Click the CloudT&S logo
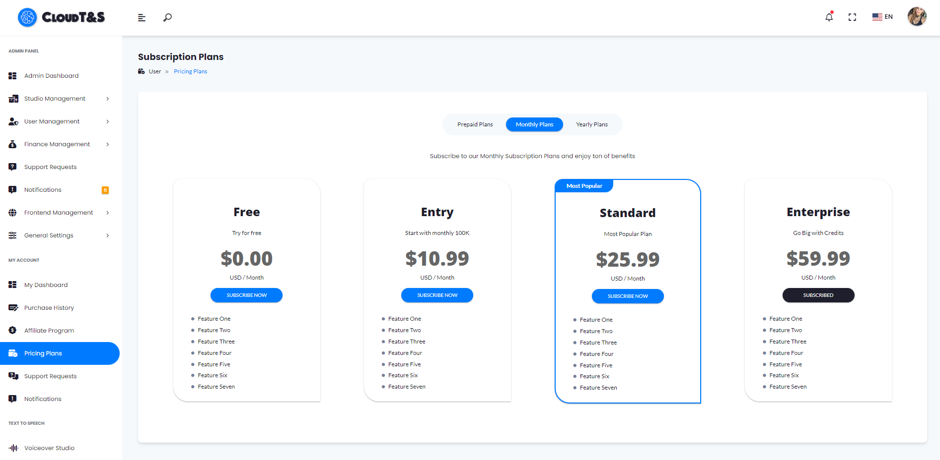Viewport: 940px width, 460px height. coord(62,17)
